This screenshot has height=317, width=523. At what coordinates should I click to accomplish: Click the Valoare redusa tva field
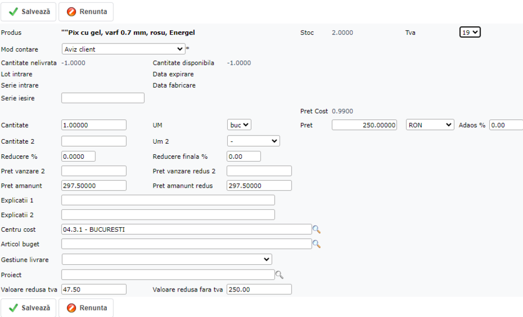coord(94,289)
